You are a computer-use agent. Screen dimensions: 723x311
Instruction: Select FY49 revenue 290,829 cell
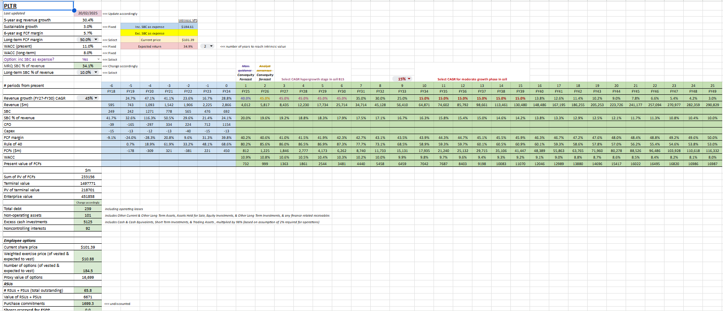tap(713, 105)
